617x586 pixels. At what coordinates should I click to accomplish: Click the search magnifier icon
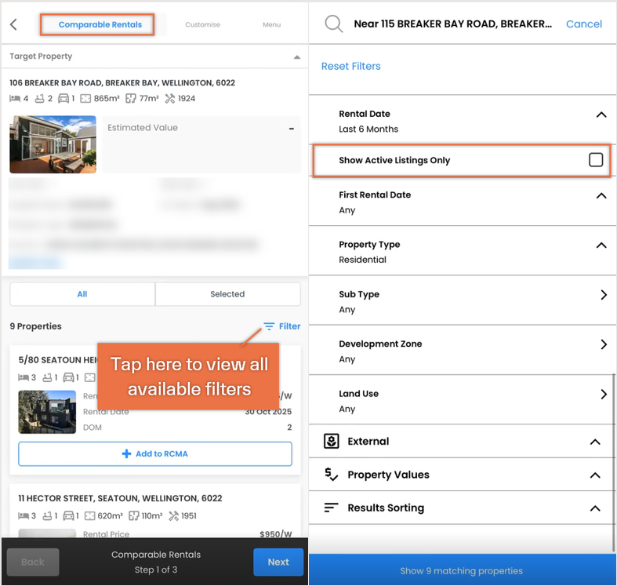click(334, 24)
